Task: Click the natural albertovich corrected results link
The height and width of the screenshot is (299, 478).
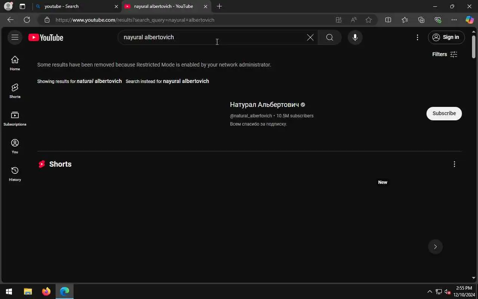Action: (x=99, y=81)
